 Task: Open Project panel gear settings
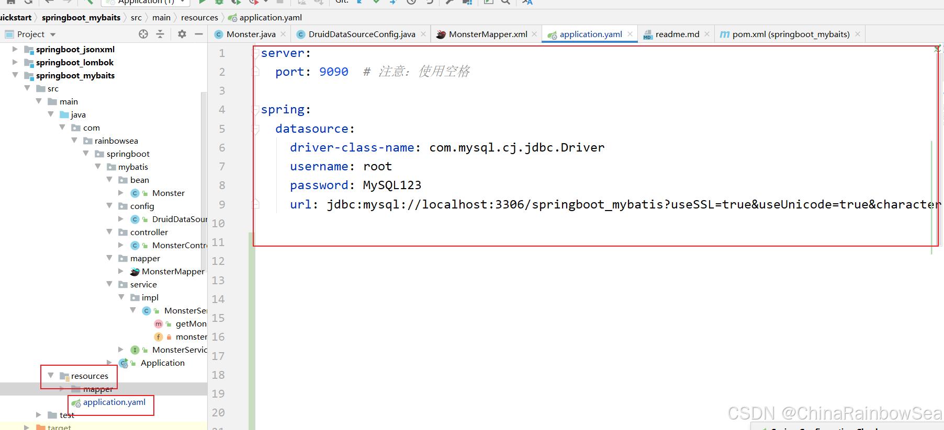click(182, 34)
